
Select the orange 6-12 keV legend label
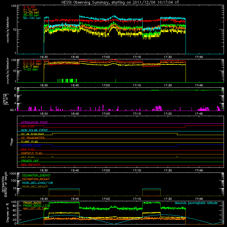[x=30, y=10]
